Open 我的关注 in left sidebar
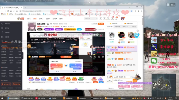Image resolution: width=179 pixels, height=100 pixels. [x=7, y=24]
